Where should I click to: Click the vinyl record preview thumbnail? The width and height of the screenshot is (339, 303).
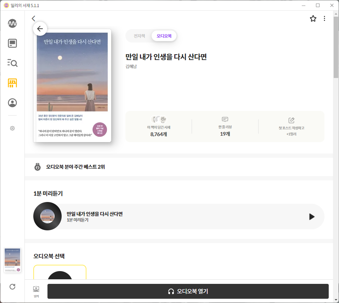(47, 216)
